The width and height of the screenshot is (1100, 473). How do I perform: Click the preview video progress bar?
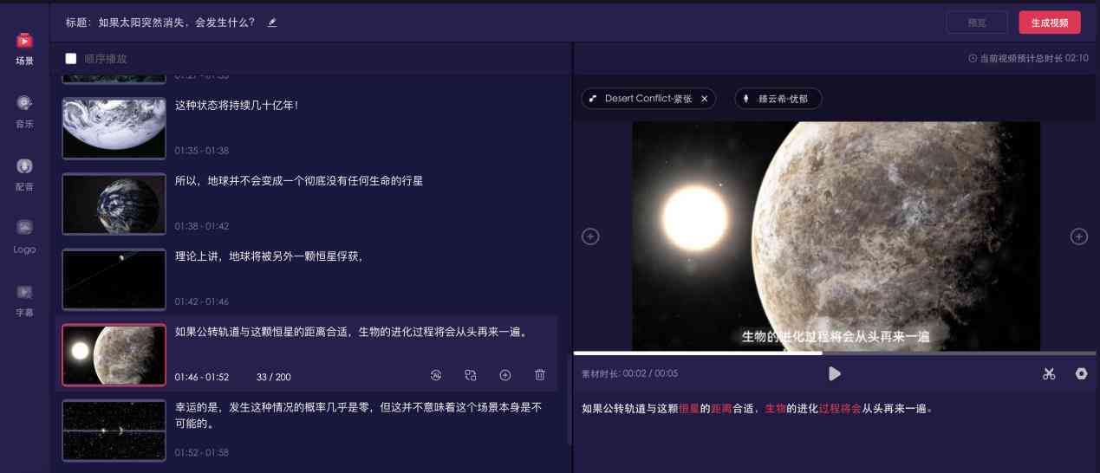pyautogui.click(x=835, y=353)
